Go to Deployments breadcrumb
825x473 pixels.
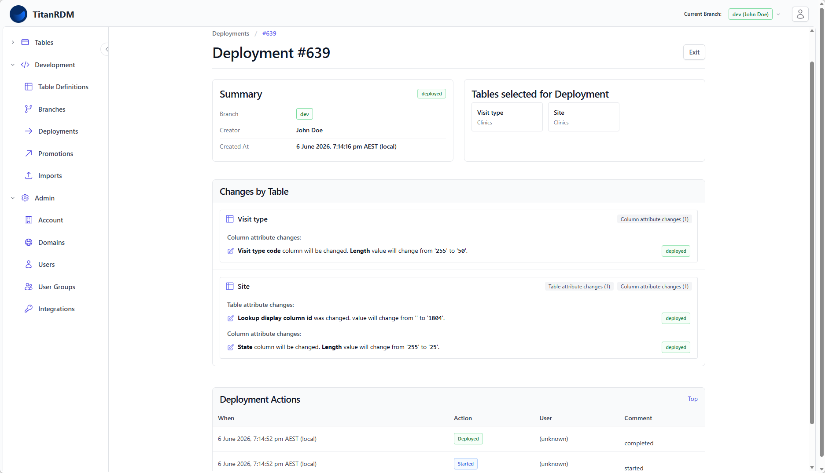(x=231, y=33)
